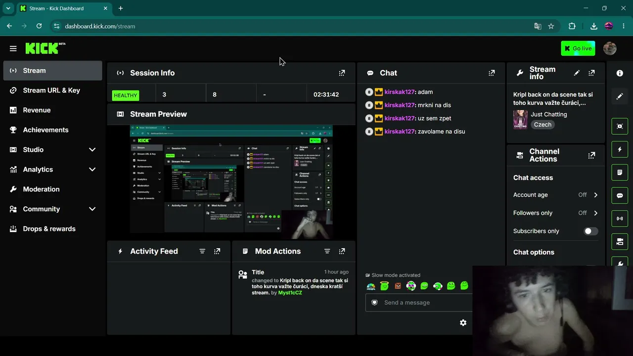Open Followers only chat access options

(556, 213)
